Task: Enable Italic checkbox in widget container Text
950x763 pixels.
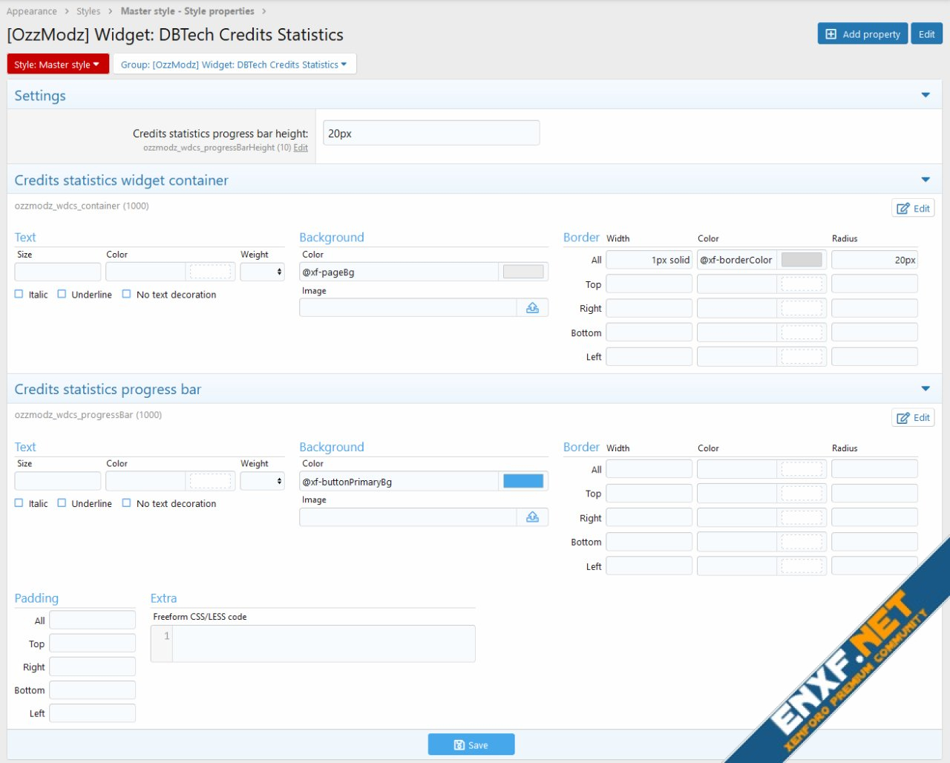Action: 19,295
